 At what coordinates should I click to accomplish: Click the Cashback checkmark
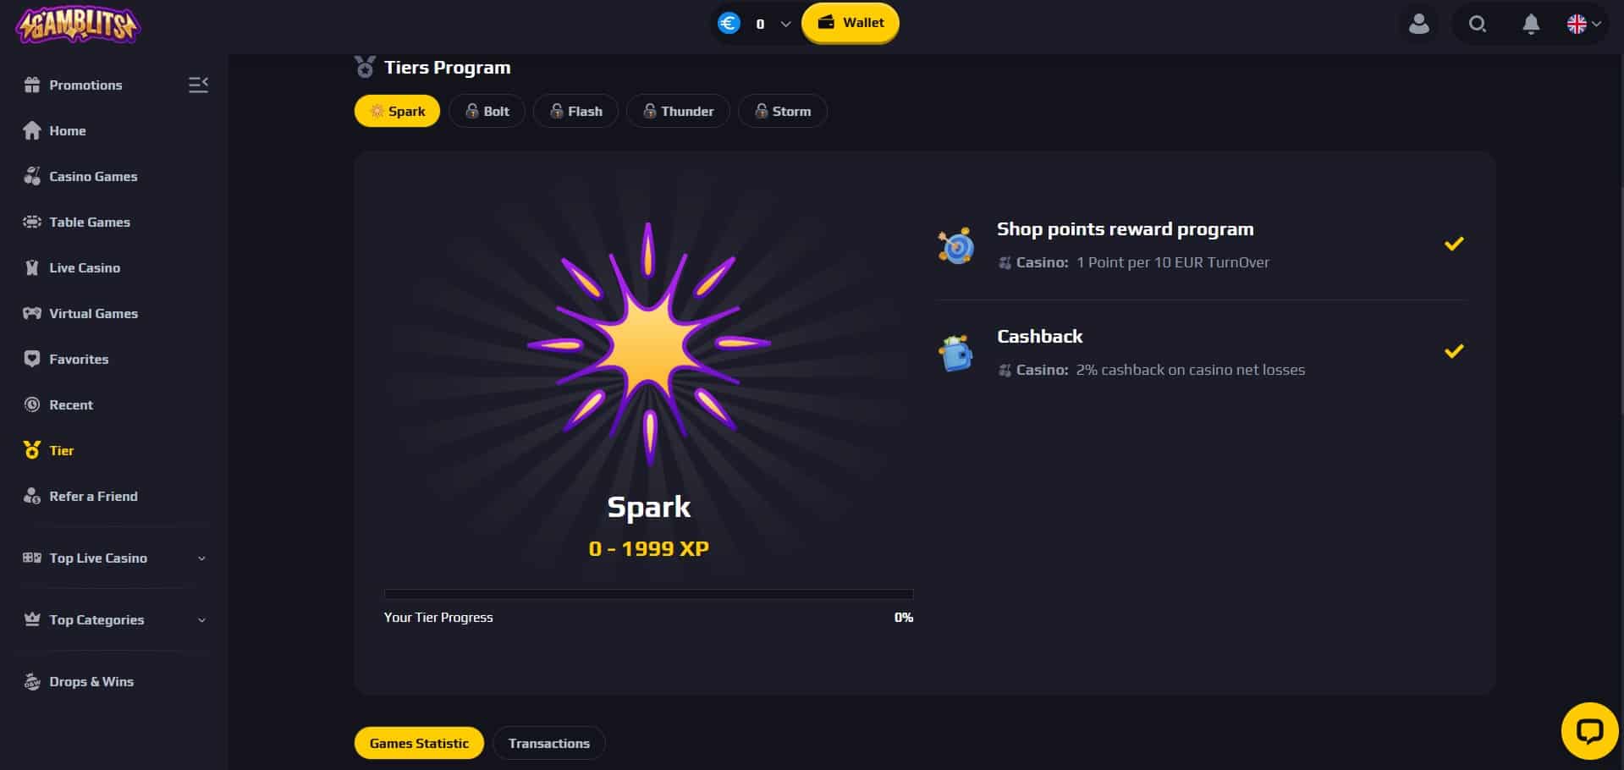(1454, 351)
